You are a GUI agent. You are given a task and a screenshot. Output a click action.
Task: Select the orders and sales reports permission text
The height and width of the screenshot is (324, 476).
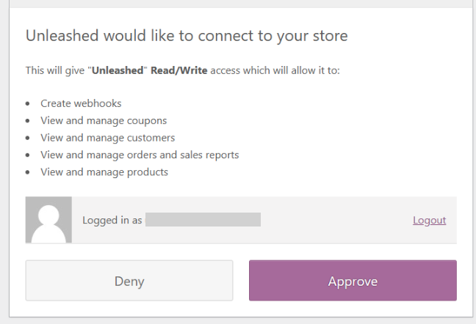click(x=140, y=155)
